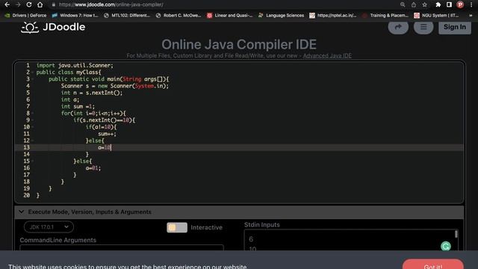Open the Linear and Quasi-... bookmark
The image size is (478, 269).
tap(230, 15)
